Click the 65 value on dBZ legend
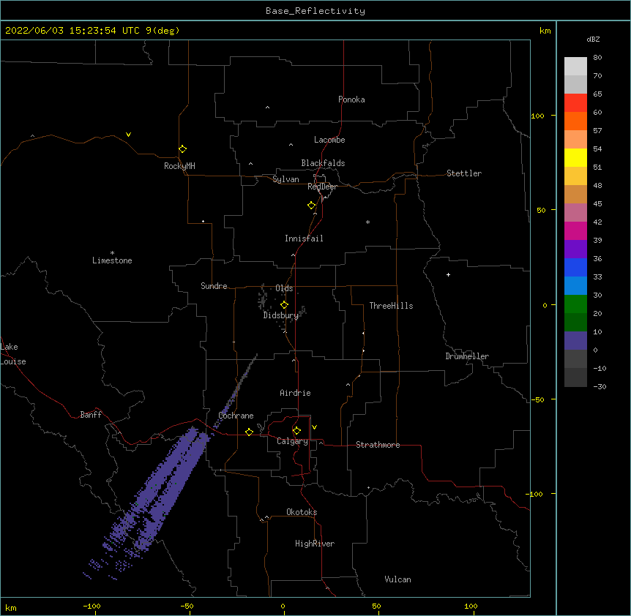 pos(597,94)
